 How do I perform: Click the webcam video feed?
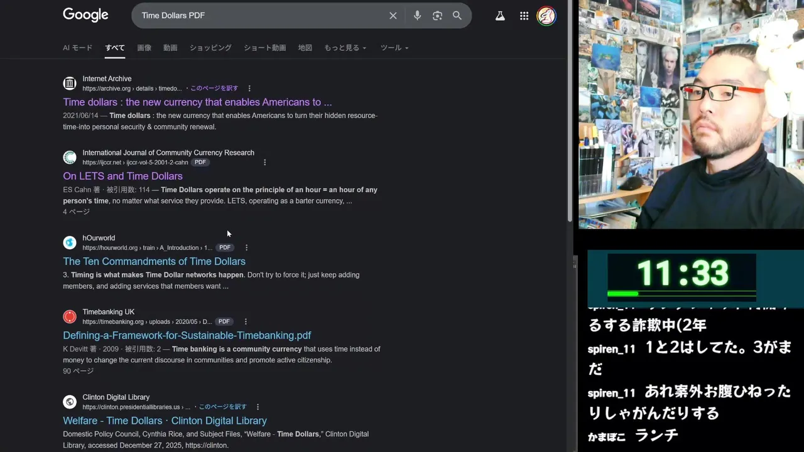pos(691,114)
